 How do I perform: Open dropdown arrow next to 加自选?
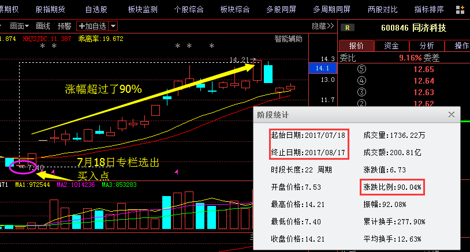pos(113,26)
